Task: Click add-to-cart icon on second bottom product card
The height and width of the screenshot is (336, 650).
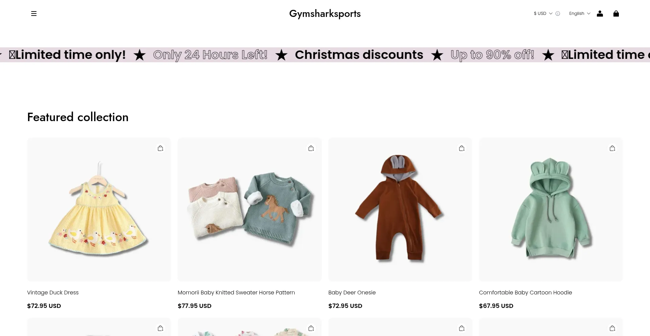Action: (311, 328)
